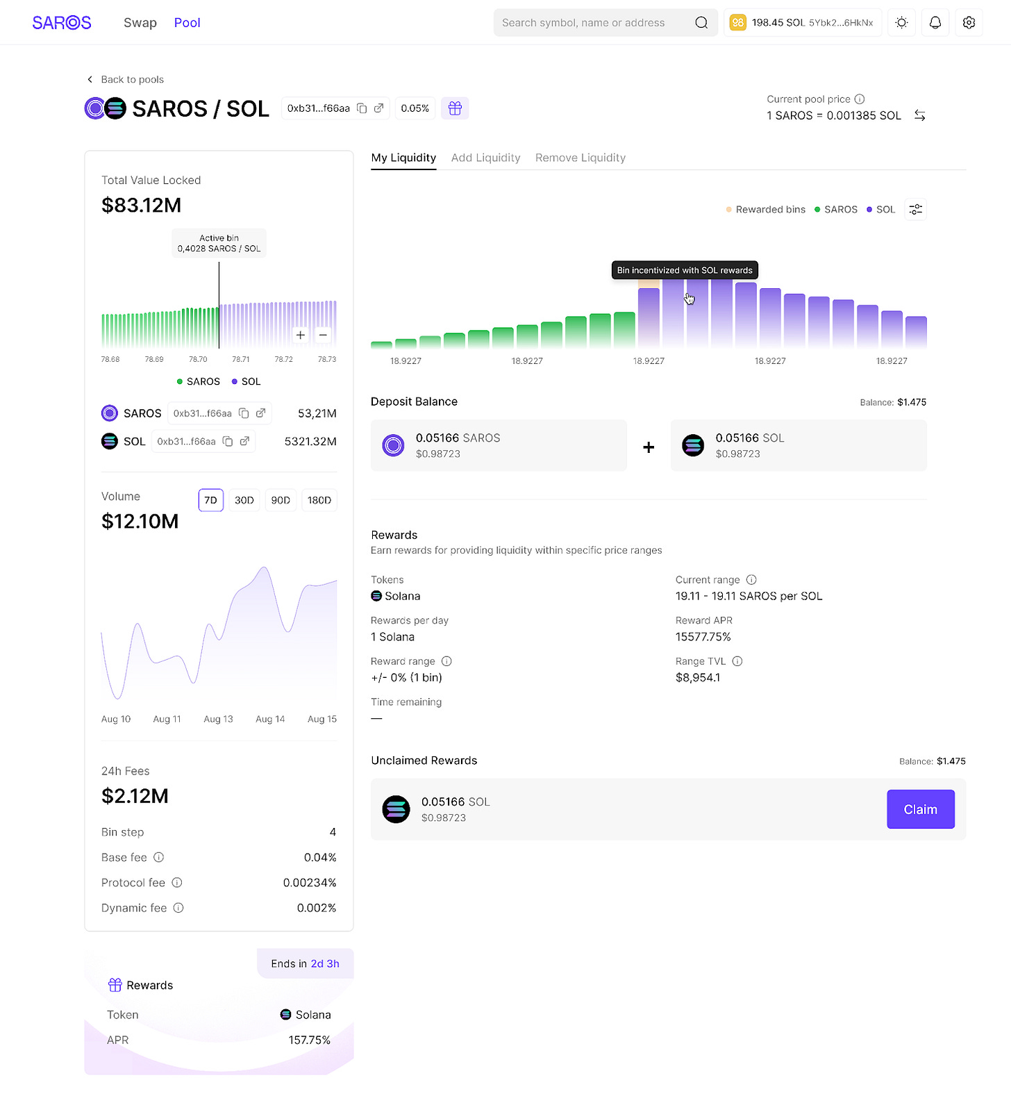This screenshot has height=1103, width=1011.
Task: Open notifications bell icon
Action: tap(935, 23)
